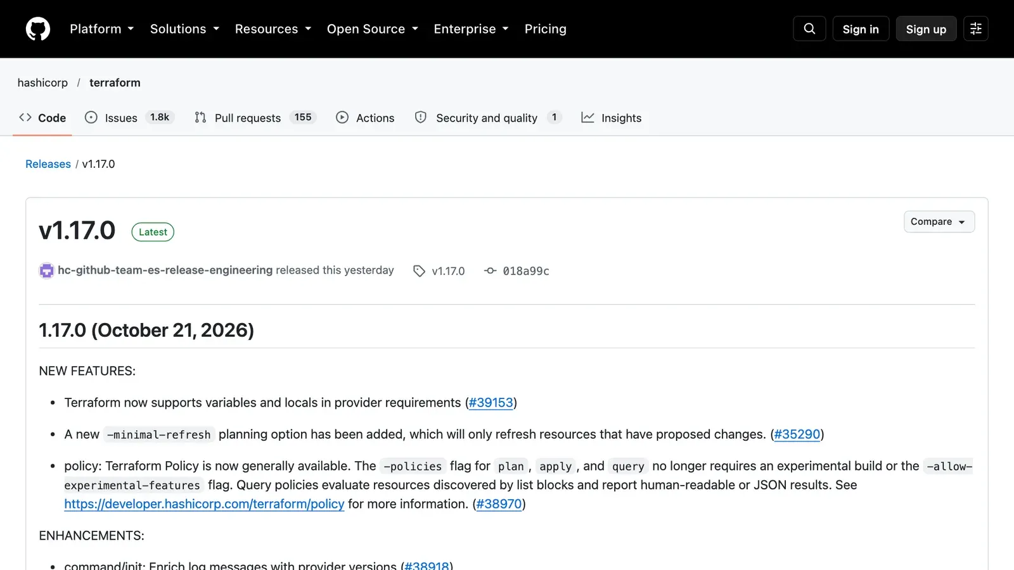Open hc-github-team-es-release-engineering profile link

click(x=165, y=270)
